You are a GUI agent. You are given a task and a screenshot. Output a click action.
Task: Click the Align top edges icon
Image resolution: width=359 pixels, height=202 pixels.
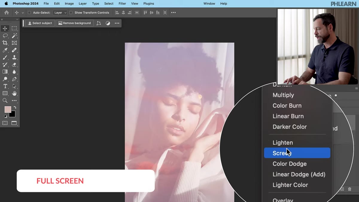145,13
